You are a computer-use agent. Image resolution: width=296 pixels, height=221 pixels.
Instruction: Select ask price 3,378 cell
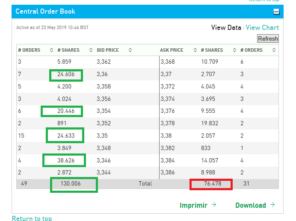[168, 123]
